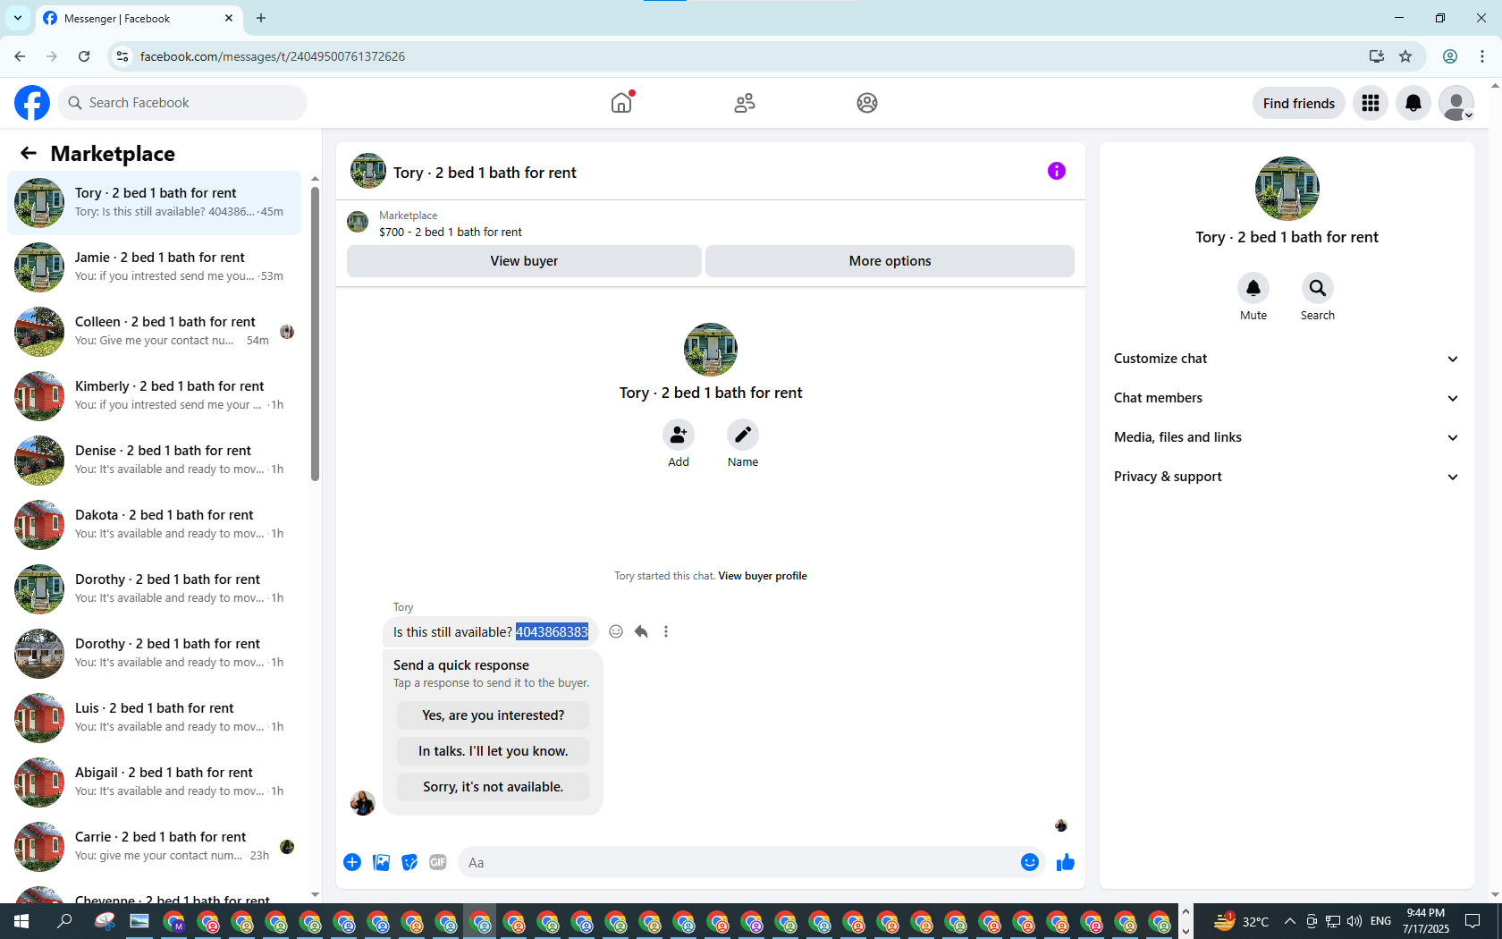Open Tory's house thumbnail in right panel
Image resolution: width=1502 pixels, height=939 pixels.
coord(1287,189)
